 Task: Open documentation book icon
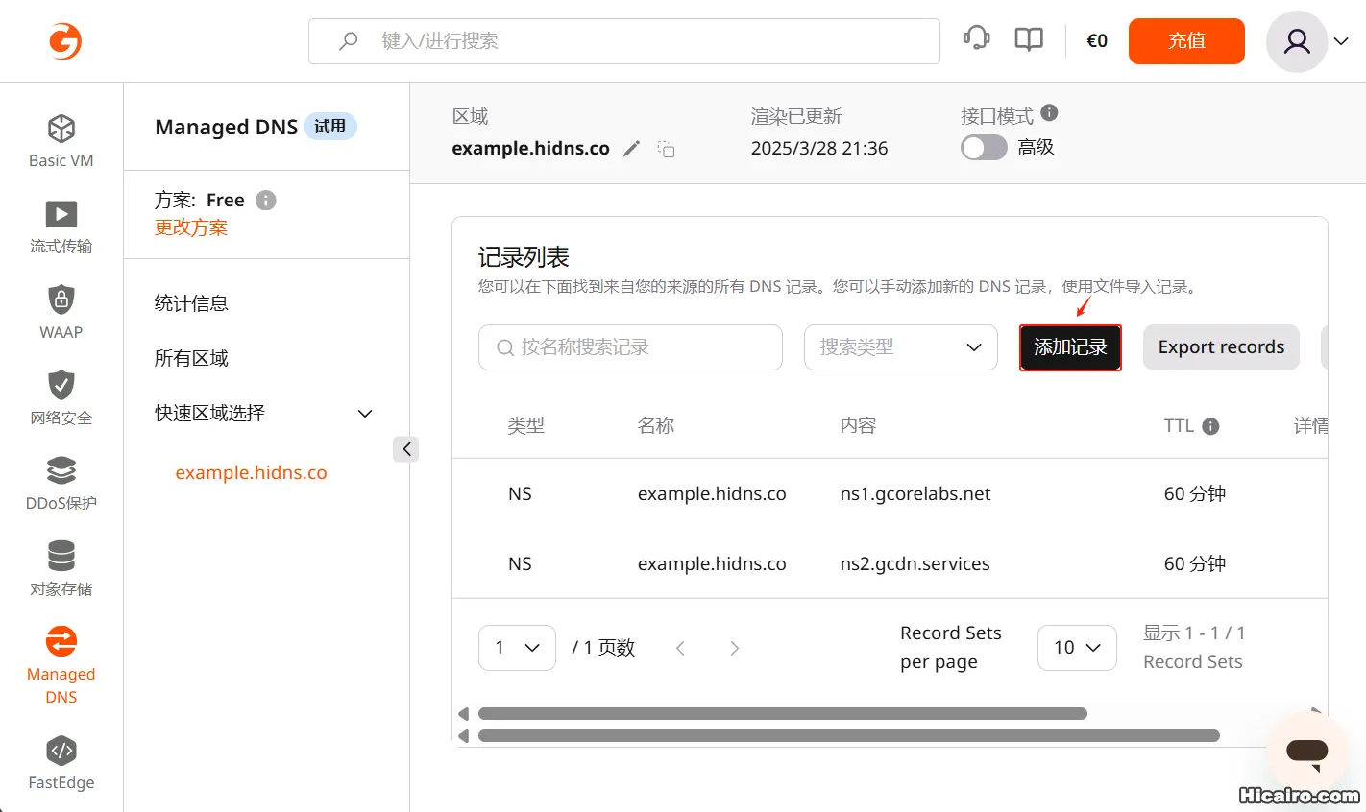tap(1029, 39)
